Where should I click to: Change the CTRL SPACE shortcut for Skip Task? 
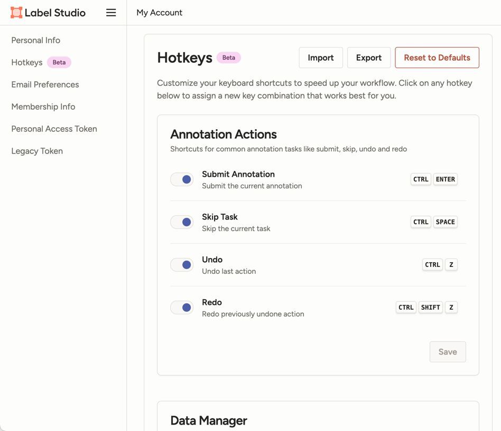pyautogui.click(x=434, y=222)
